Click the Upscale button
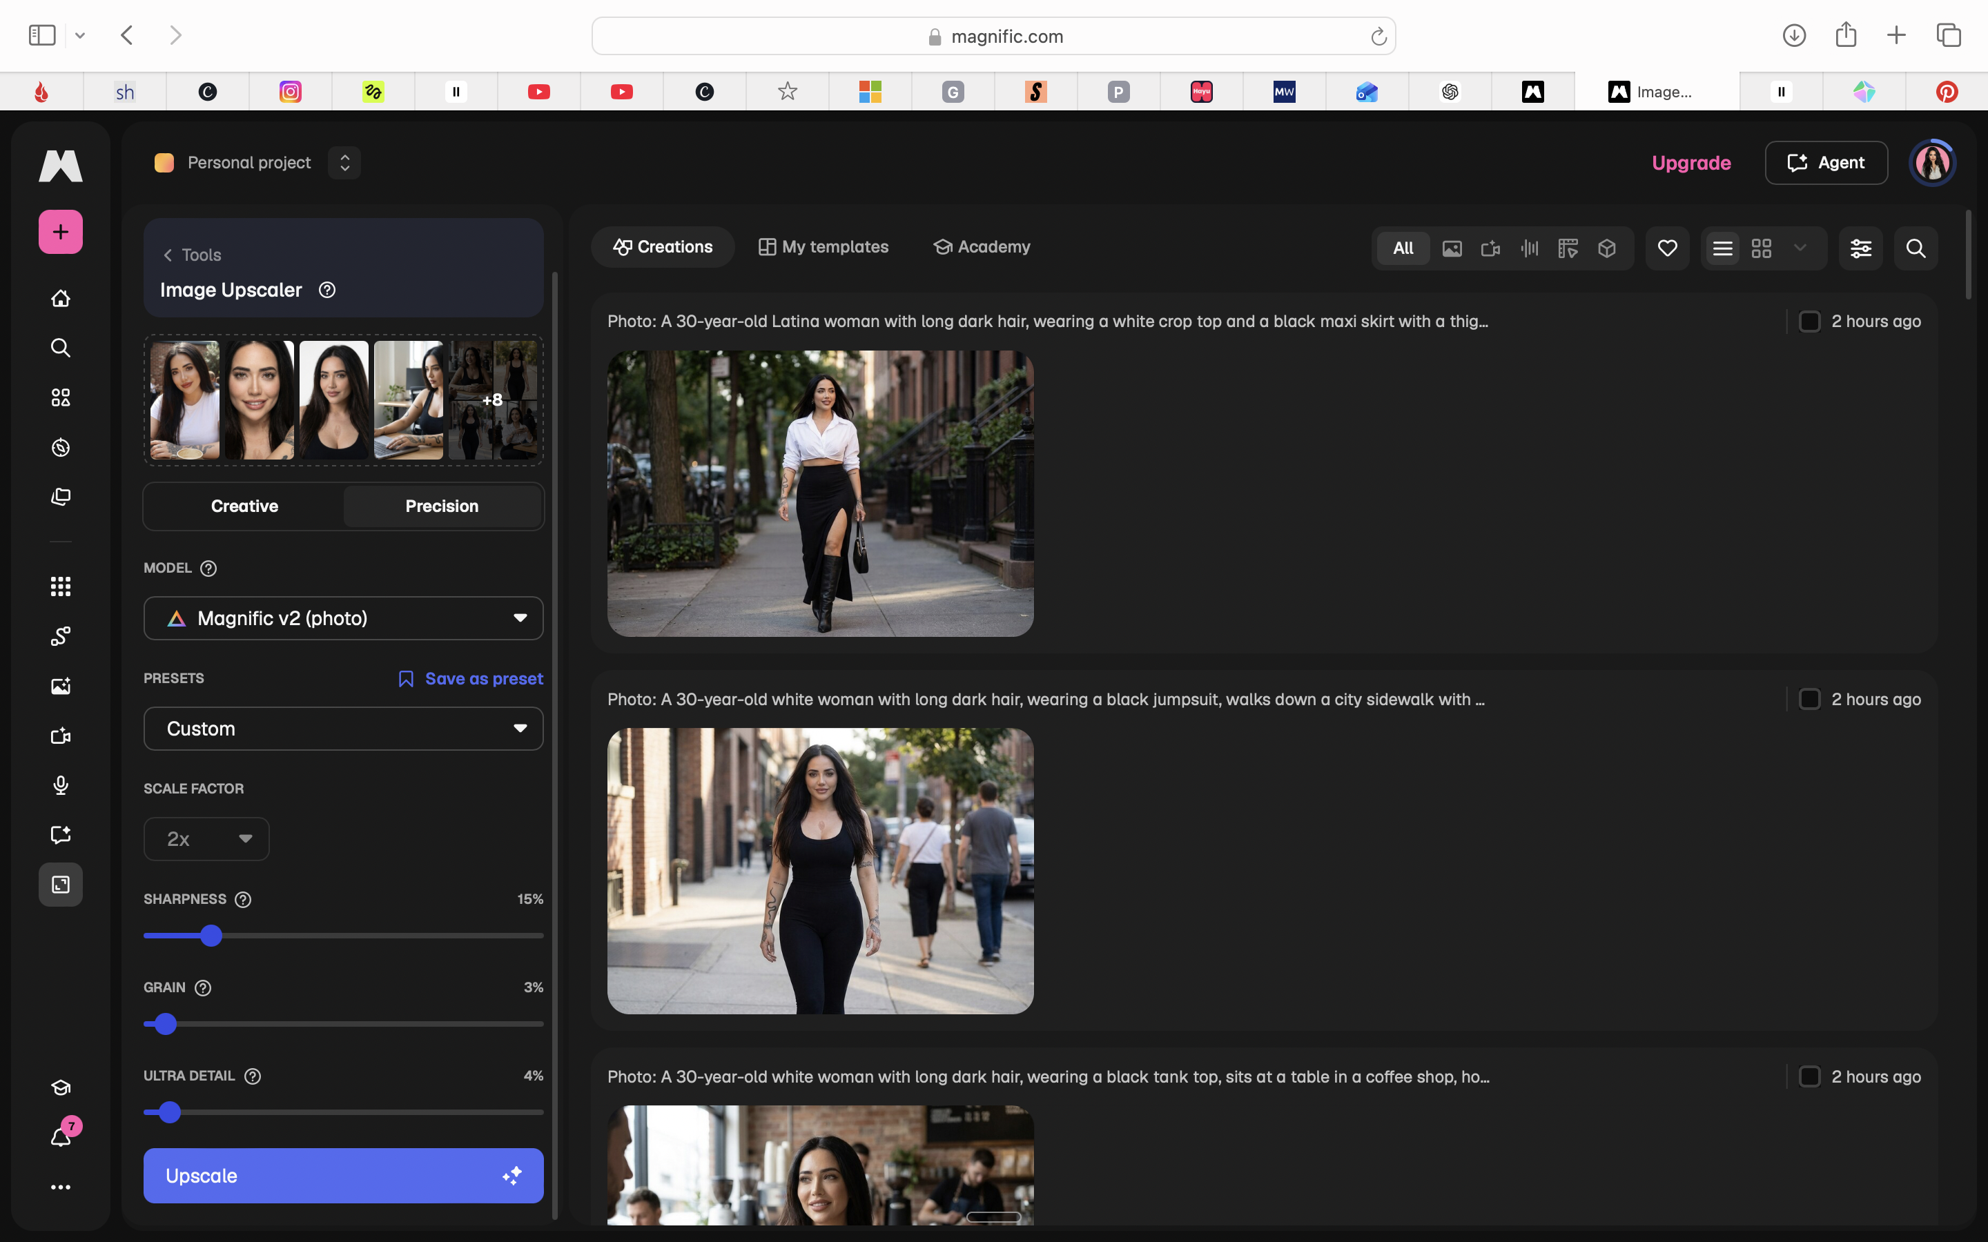This screenshot has height=1242, width=1988. [343, 1176]
